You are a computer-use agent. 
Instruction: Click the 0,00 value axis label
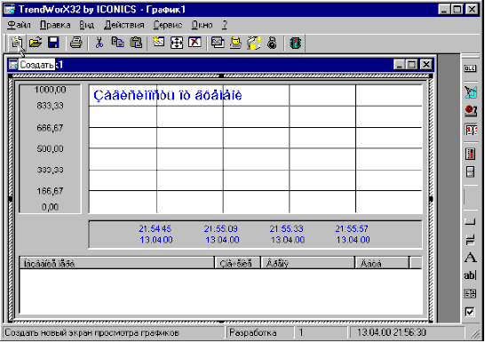(50, 207)
